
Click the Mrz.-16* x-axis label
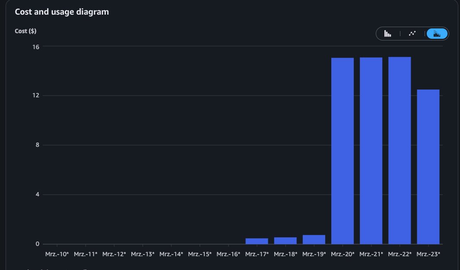[x=228, y=254]
